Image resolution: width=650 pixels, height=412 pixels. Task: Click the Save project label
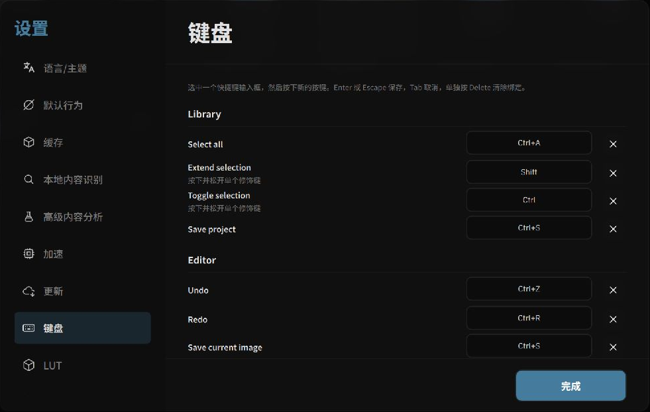[x=211, y=230]
